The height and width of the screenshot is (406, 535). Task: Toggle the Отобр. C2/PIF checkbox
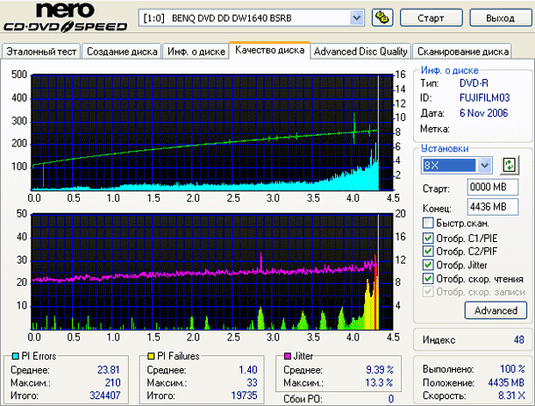coord(428,252)
